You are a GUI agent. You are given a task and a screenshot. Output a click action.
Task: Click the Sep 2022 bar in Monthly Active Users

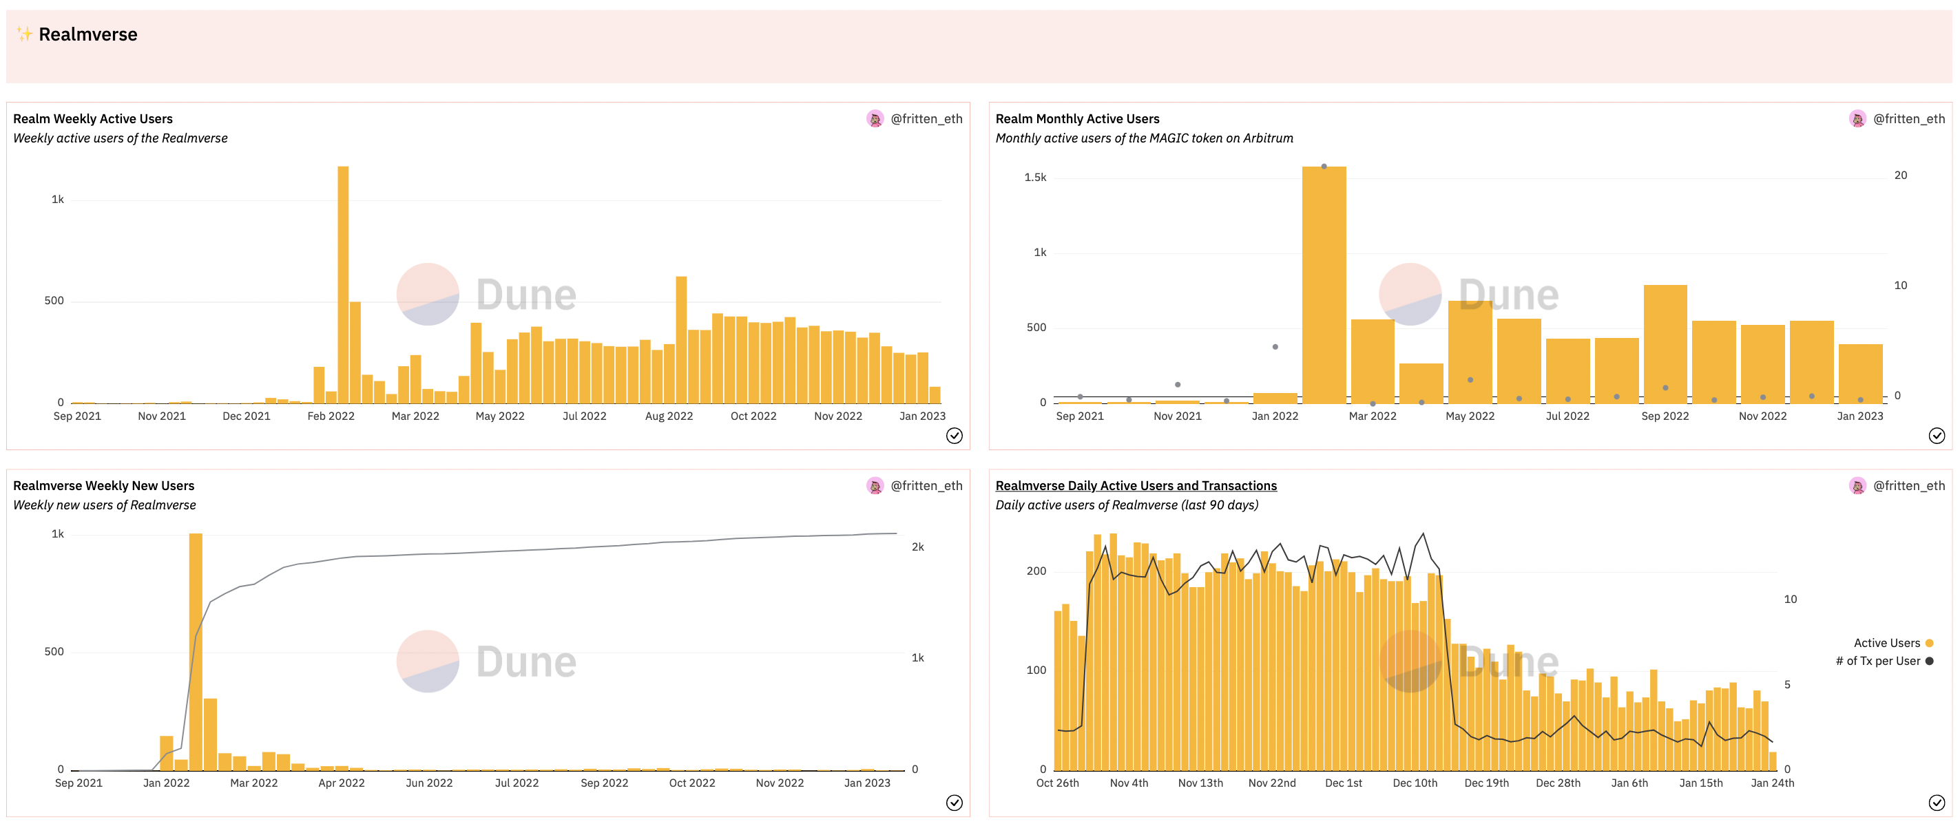[x=1665, y=343]
